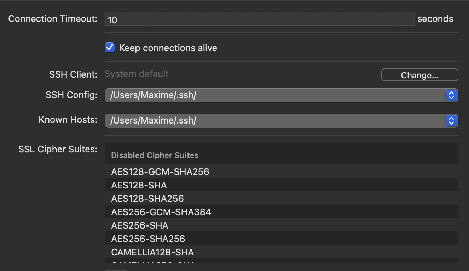Click the Known Hosts dropdown chevron icon
The width and height of the screenshot is (469, 271).
click(x=451, y=121)
